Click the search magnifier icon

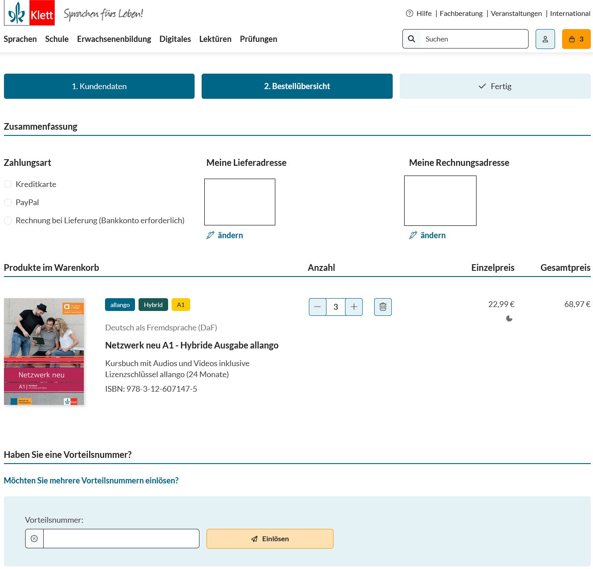click(411, 39)
